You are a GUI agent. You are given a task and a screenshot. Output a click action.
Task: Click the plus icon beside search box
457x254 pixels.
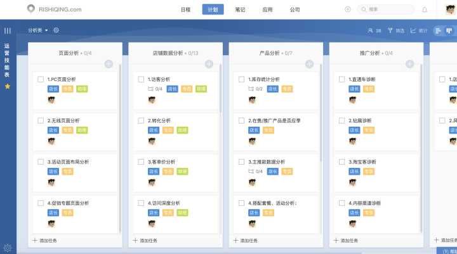pos(347,10)
